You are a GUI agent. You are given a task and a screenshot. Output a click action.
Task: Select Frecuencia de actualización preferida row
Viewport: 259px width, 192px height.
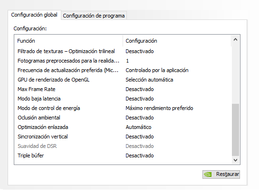point(123,70)
